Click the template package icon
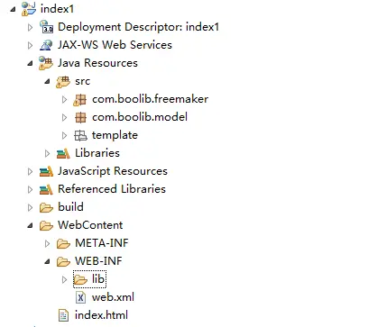The width and height of the screenshot is (368, 327). tap(80, 135)
